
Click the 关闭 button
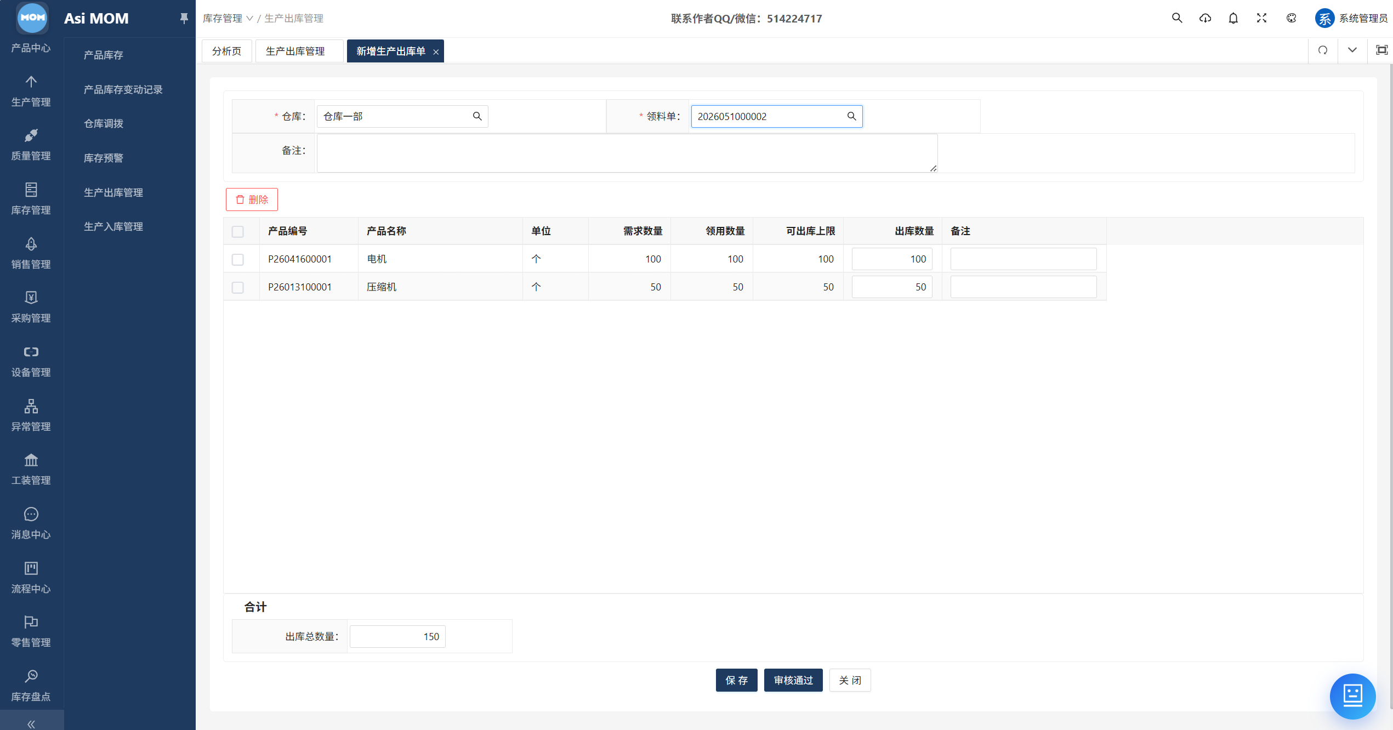tap(850, 680)
